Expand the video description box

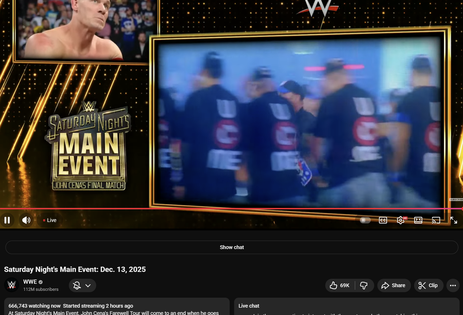117,306
